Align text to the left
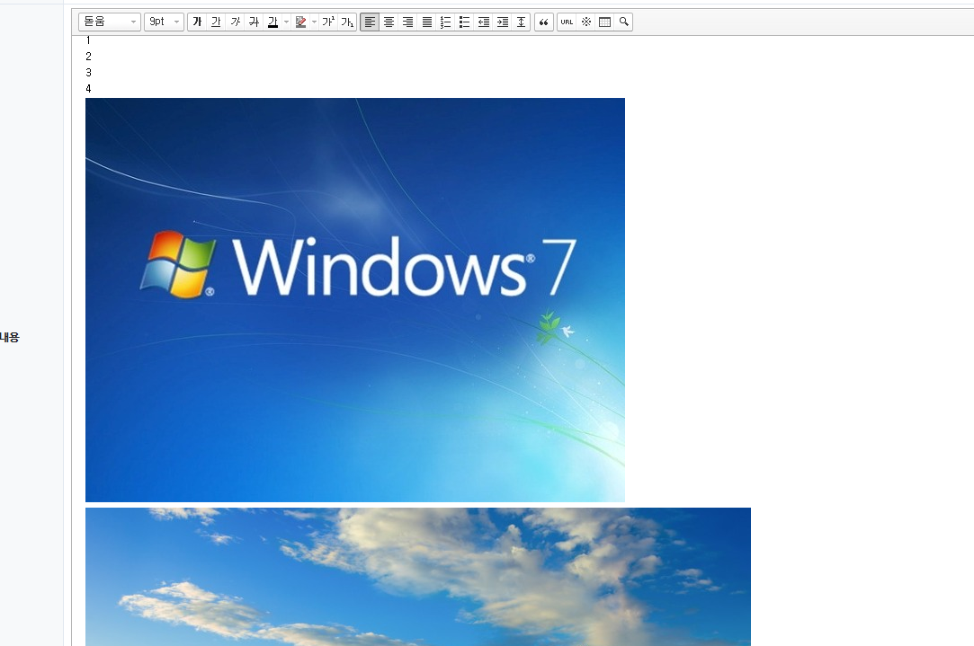The height and width of the screenshot is (646, 974). point(370,22)
